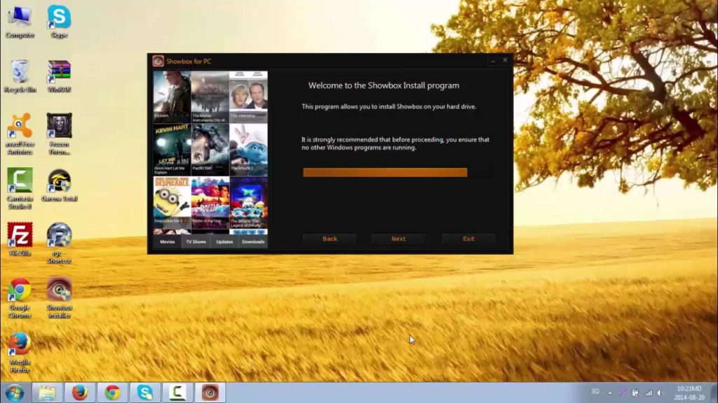The width and height of the screenshot is (718, 403).
Task: Launch Chrome from the taskbar
Action: point(112,393)
